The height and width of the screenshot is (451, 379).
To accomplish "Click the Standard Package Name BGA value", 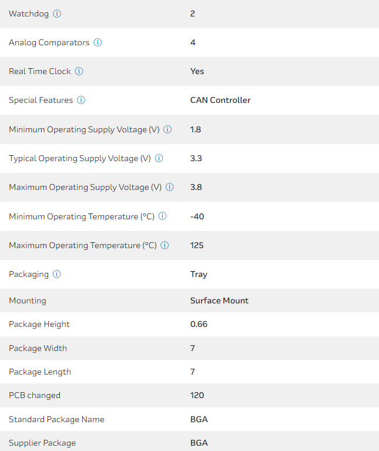I will click(199, 419).
